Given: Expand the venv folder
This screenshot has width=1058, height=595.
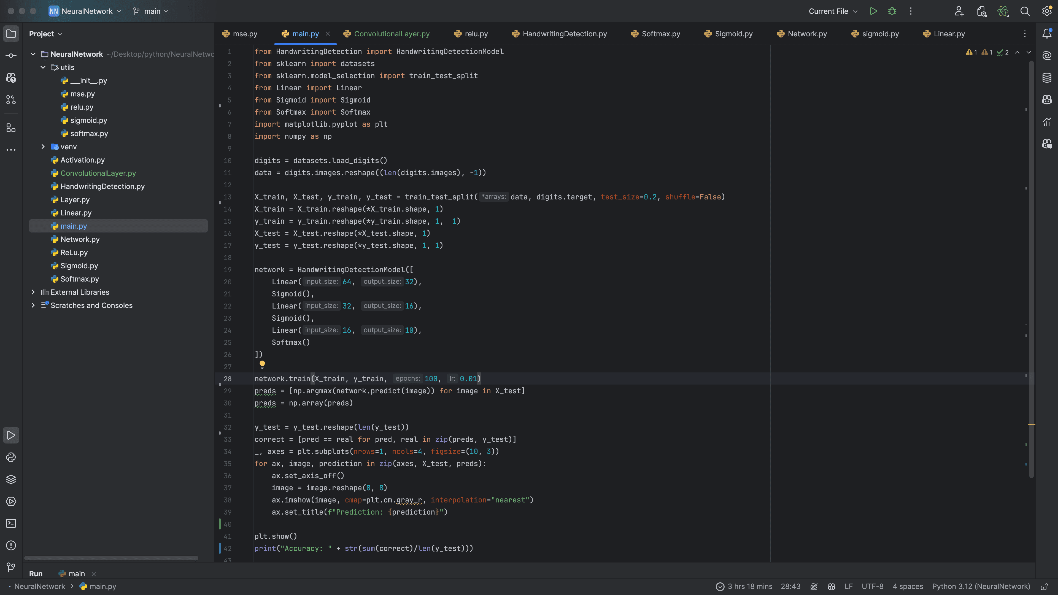Looking at the screenshot, I should tap(43, 147).
